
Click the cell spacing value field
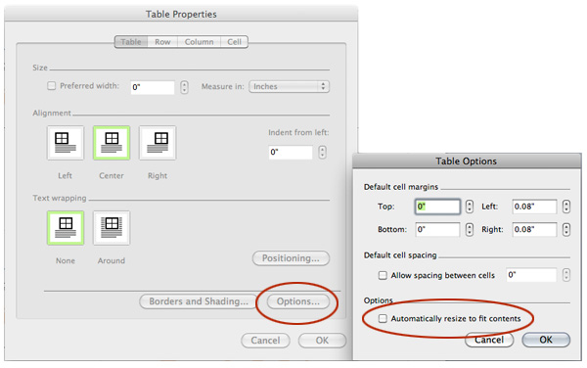[x=531, y=275]
